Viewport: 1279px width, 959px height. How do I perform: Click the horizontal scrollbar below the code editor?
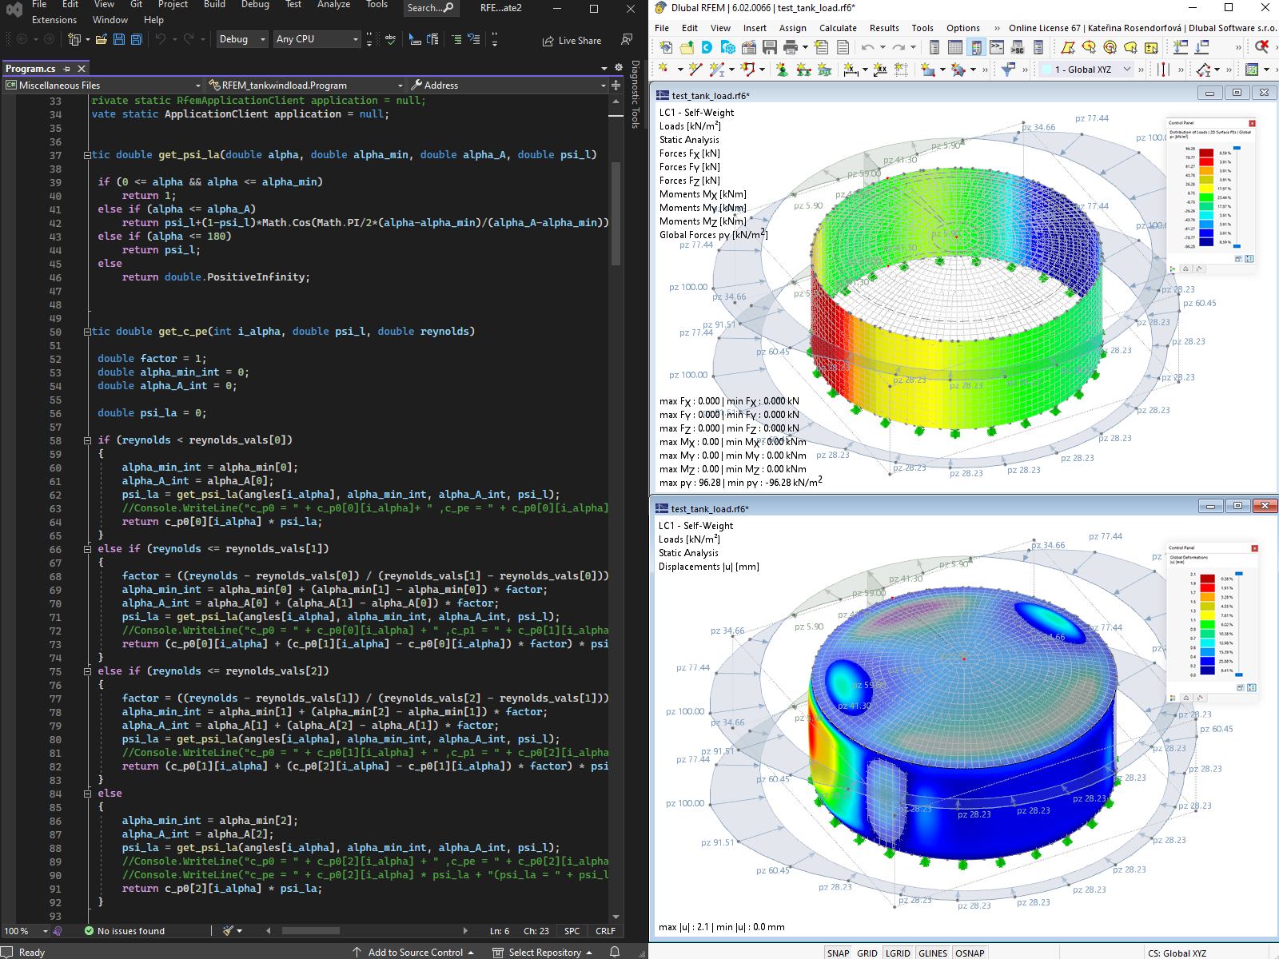pos(312,930)
